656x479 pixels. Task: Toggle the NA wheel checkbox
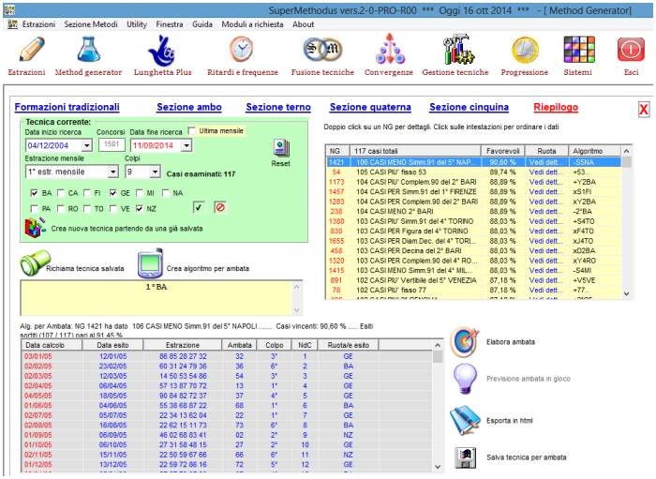coord(166,193)
